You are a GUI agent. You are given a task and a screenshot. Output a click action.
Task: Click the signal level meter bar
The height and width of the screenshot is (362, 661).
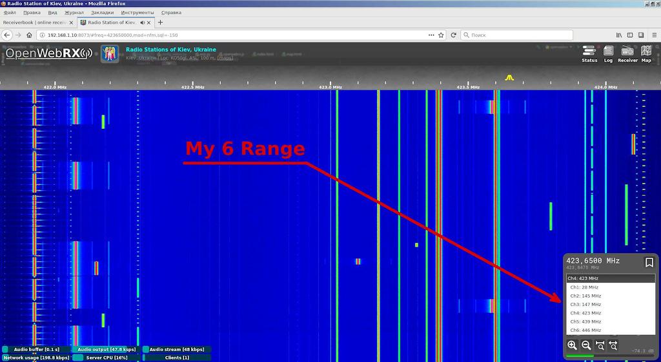coord(610,356)
